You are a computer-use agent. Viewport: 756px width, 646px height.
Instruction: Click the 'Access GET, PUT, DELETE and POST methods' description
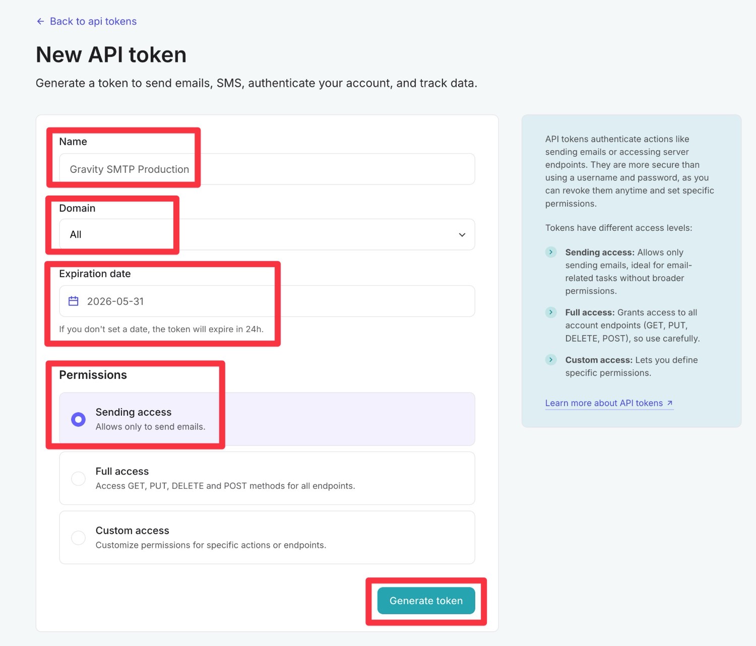pos(225,486)
